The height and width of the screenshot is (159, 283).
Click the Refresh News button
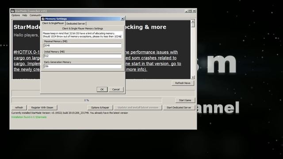[x=183, y=83]
